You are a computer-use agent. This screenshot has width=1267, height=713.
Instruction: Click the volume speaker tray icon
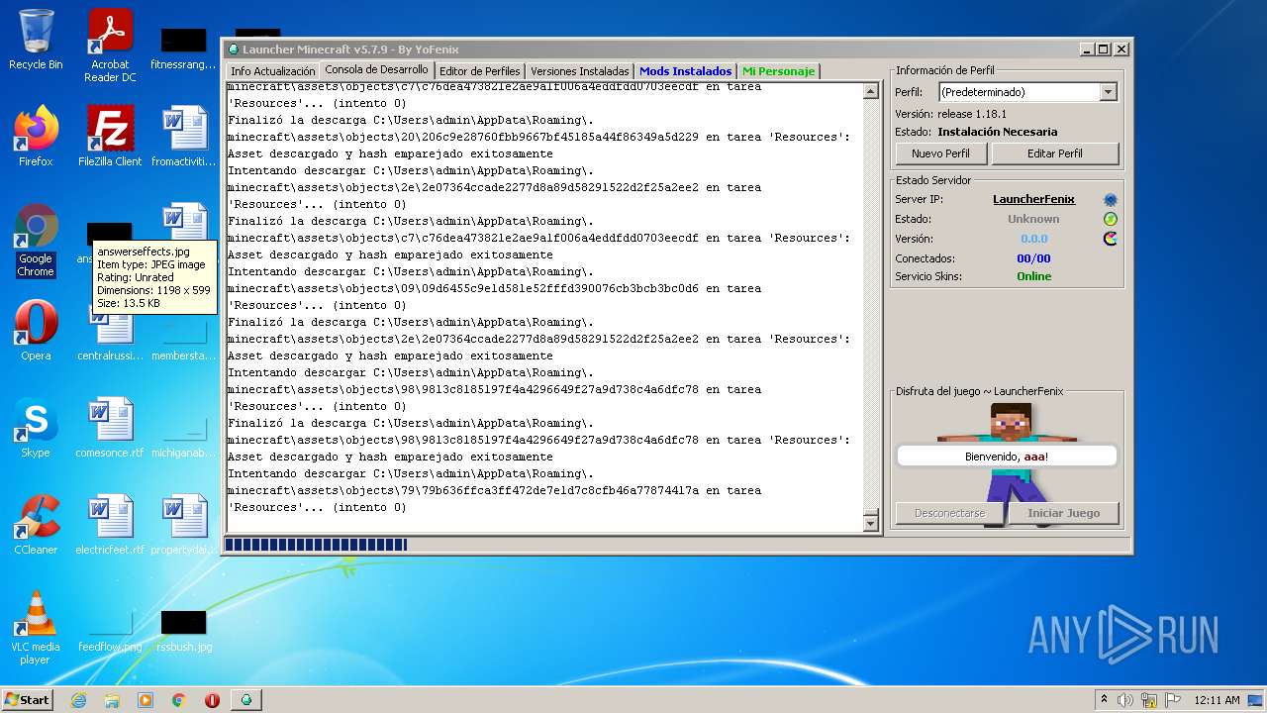point(1125,700)
